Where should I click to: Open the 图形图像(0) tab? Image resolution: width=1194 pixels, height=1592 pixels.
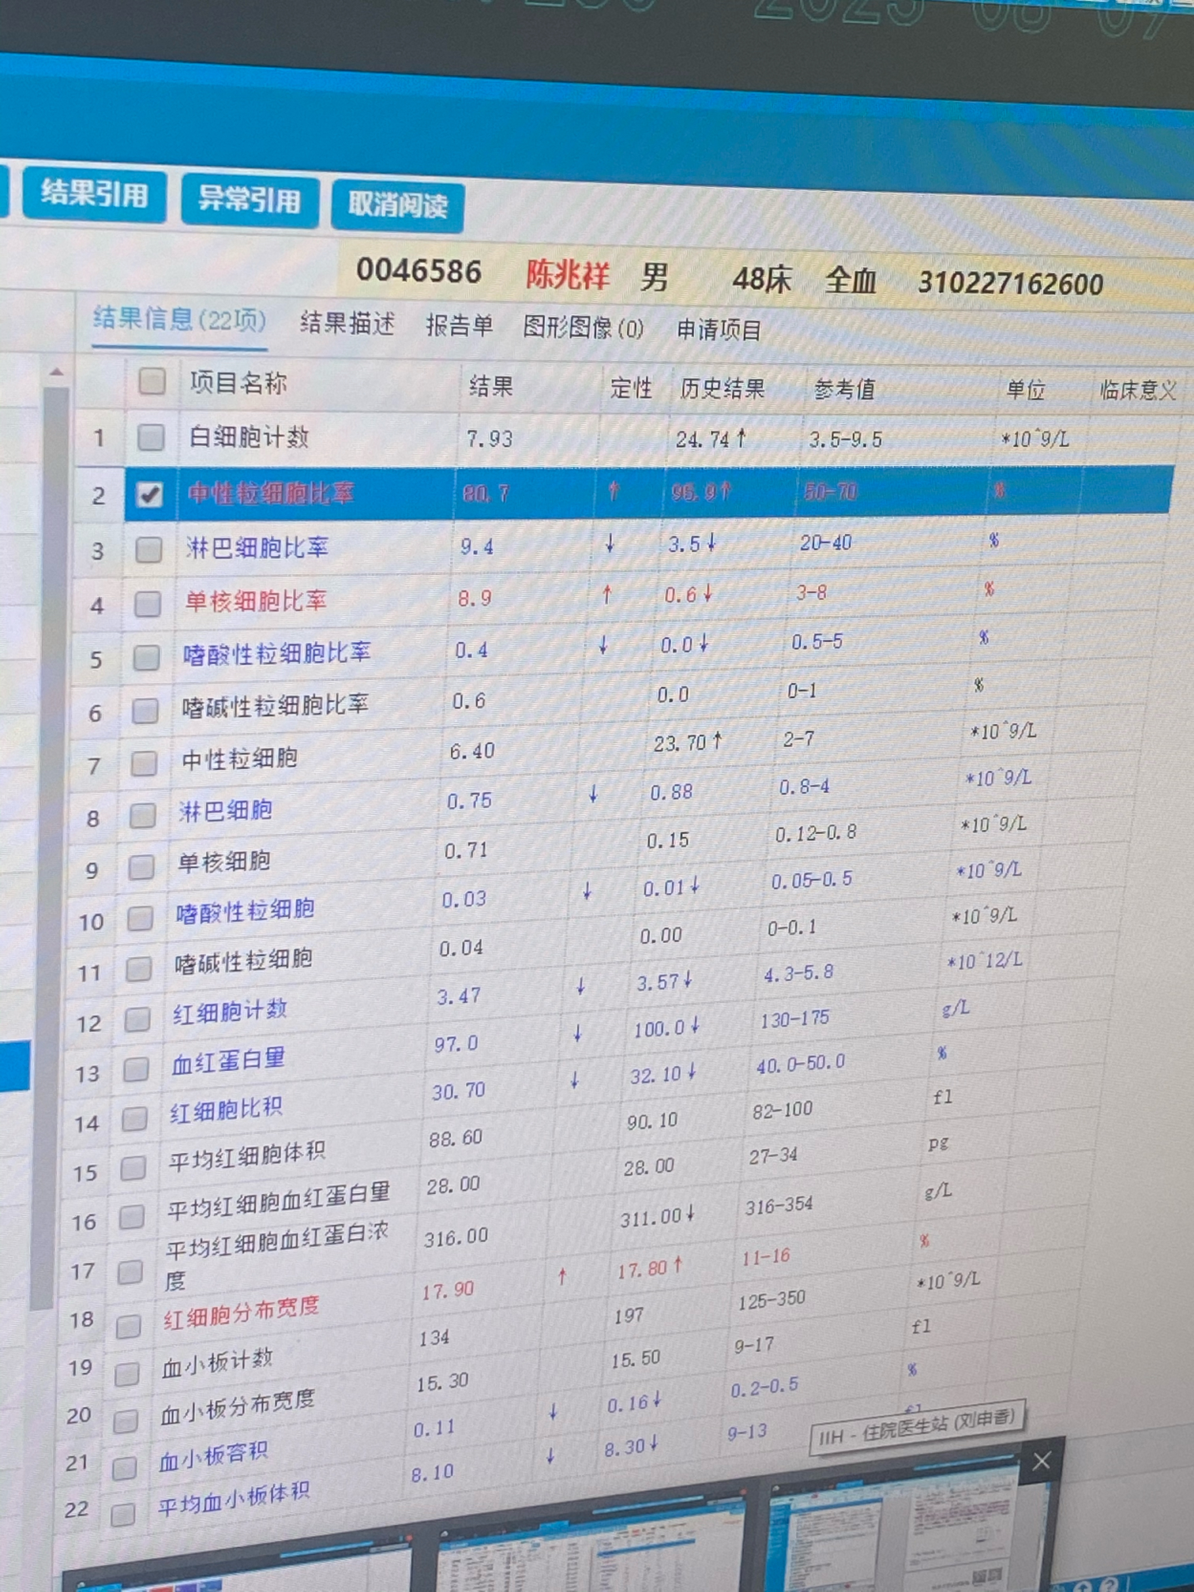[x=583, y=328]
